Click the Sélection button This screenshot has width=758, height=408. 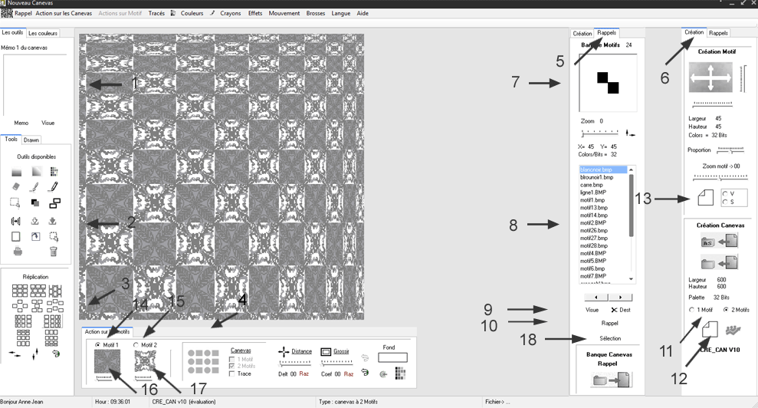click(610, 338)
